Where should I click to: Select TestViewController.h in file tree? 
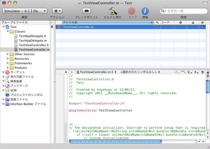coord(34,45)
